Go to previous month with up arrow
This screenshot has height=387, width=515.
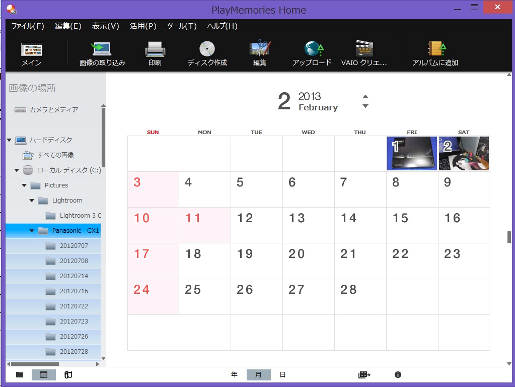coord(365,96)
